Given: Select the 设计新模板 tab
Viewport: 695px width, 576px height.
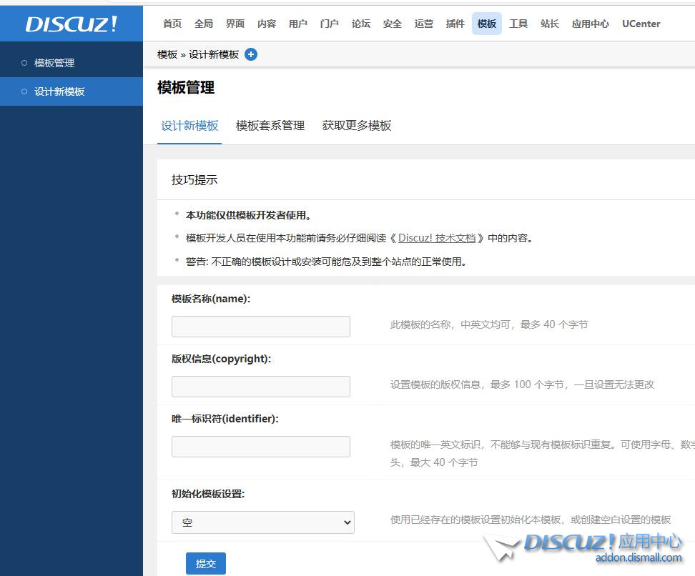Looking at the screenshot, I should (189, 125).
